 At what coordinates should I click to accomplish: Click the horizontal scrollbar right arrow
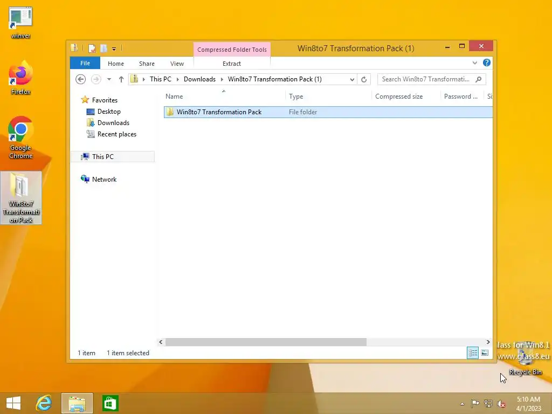(x=488, y=342)
